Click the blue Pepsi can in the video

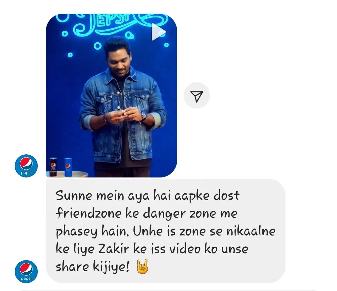point(68,167)
